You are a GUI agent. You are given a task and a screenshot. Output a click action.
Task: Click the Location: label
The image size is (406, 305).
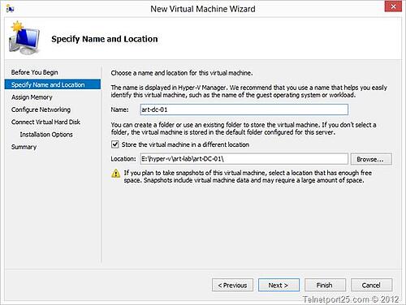coord(123,159)
